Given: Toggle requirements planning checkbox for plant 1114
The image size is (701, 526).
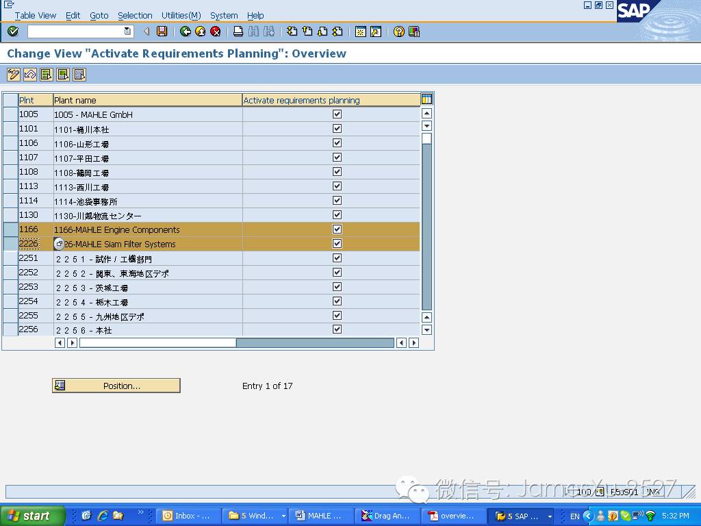Looking at the screenshot, I should [x=337, y=201].
